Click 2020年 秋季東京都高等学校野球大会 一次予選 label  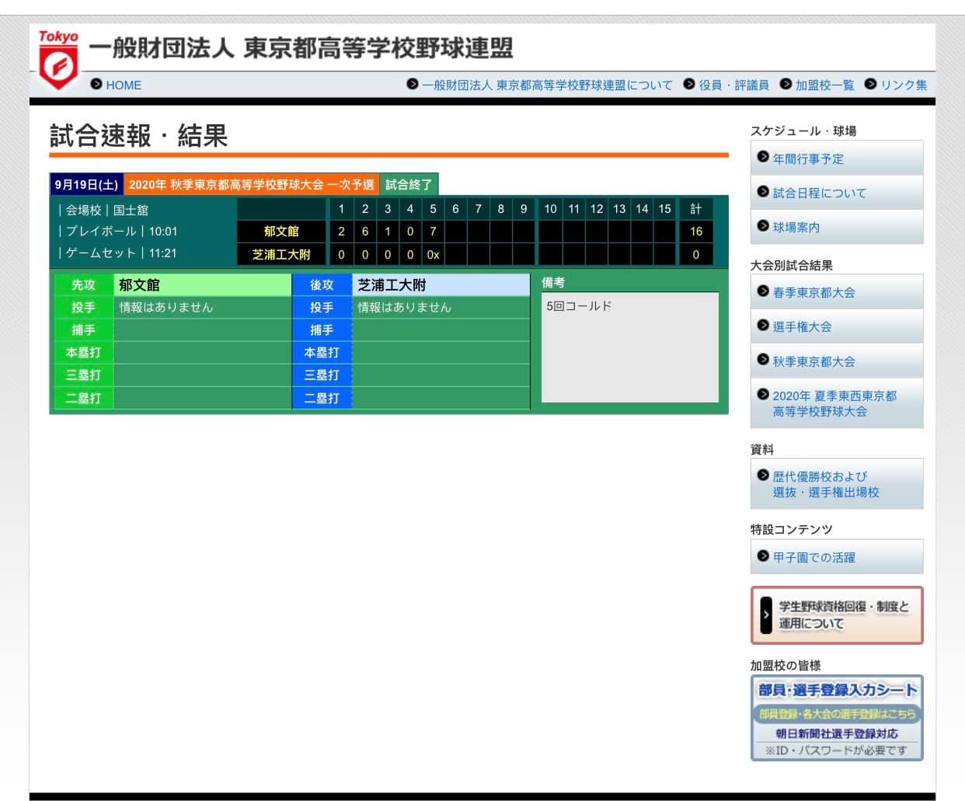click(251, 184)
